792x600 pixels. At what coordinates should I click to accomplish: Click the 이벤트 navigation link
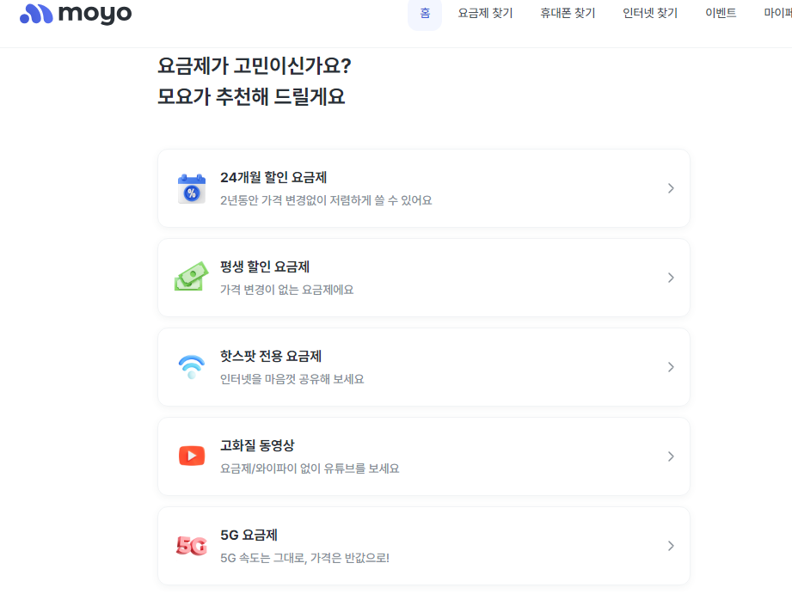(x=721, y=13)
